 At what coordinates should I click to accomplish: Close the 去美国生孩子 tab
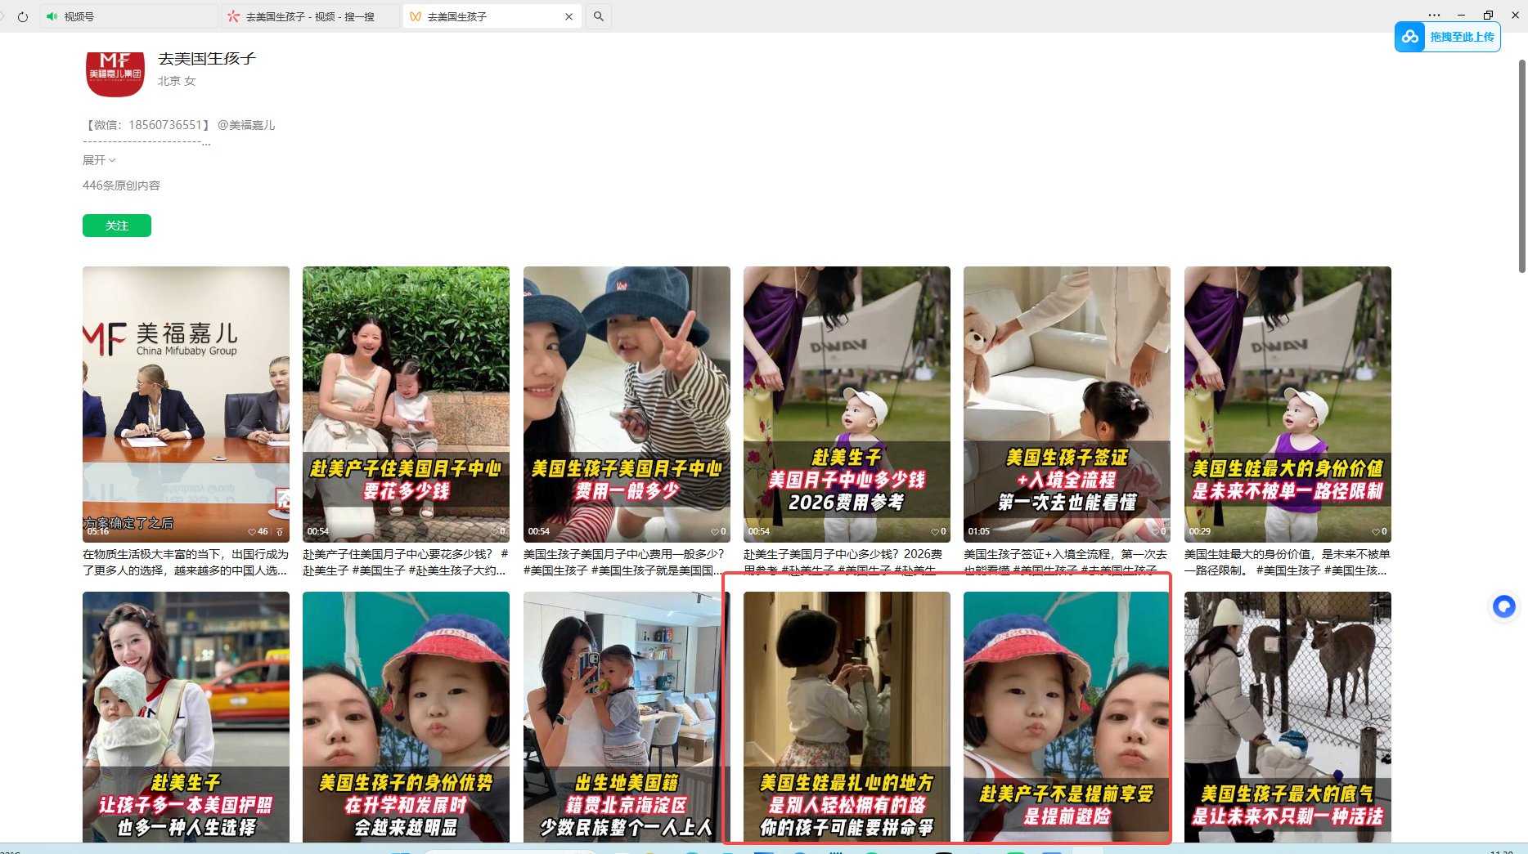(569, 16)
